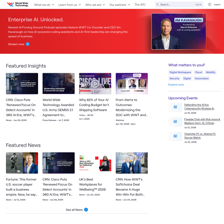This screenshot has height=224, width=224.
Task: Open the Fortune soccer player thumbnail
Action: pos(22,163)
